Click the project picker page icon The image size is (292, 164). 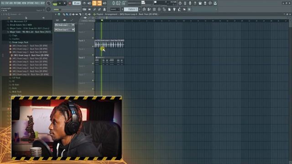click(x=169, y=9)
